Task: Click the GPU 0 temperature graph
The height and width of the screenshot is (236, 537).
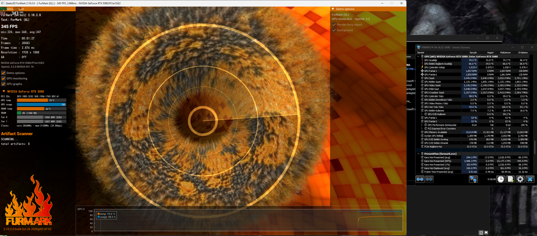Action: [x=248, y=220]
